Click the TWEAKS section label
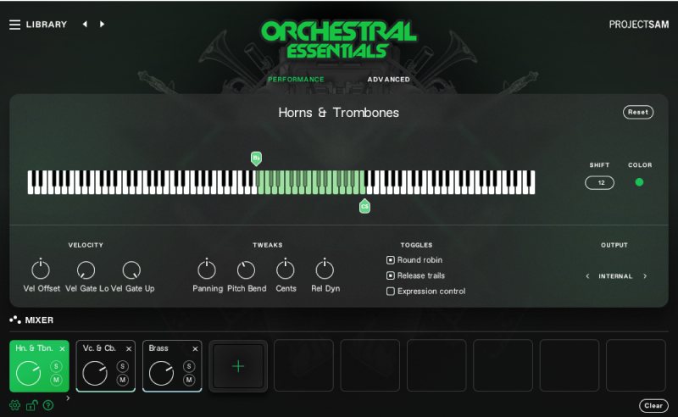678x417 pixels. pyautogui.click(x=268, y=245)
